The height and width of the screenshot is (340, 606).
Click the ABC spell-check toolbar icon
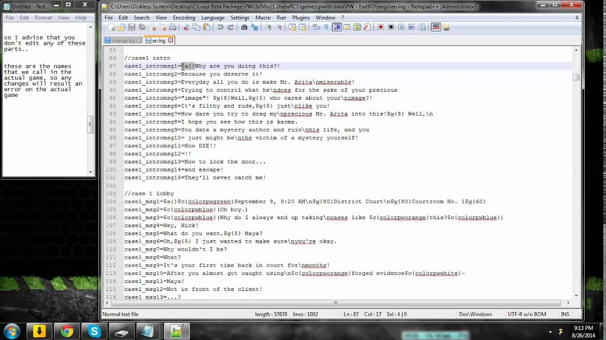(436, 27)
